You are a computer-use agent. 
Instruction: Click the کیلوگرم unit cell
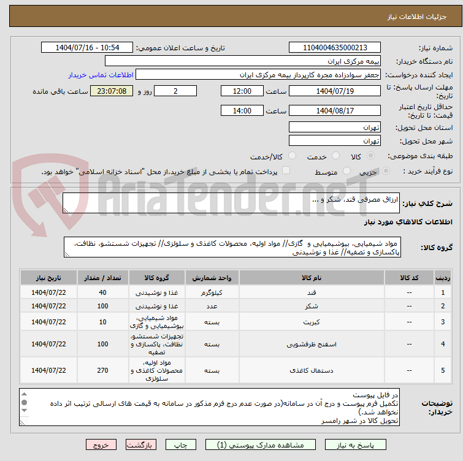point(212,292)
